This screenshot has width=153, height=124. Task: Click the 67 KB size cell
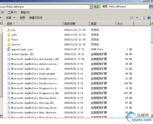pyautogui.click(x=128, y=103)
